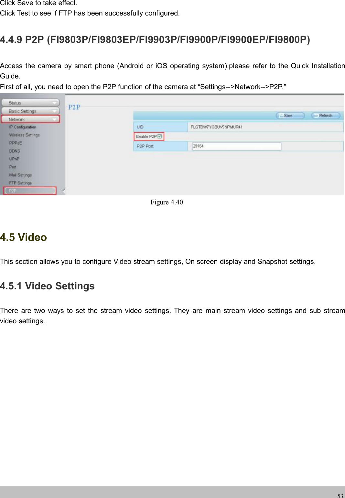The height and width of the screenshot is (498, 345).
Task: Open Wireless Settings
Action: tap(24, 135)
